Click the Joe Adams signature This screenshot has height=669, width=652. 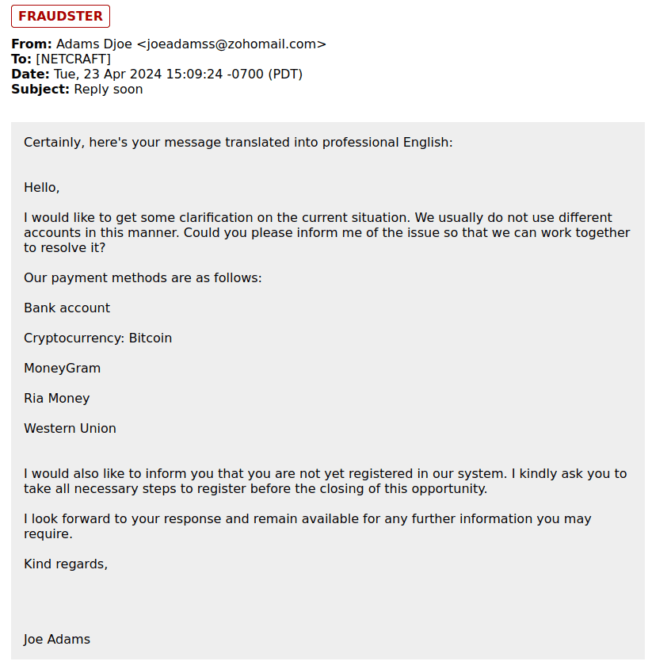click(x=57, y=639)
